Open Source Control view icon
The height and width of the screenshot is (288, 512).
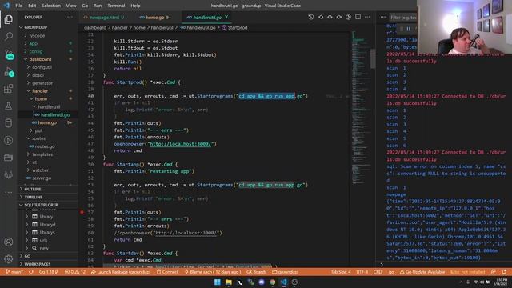9,54
